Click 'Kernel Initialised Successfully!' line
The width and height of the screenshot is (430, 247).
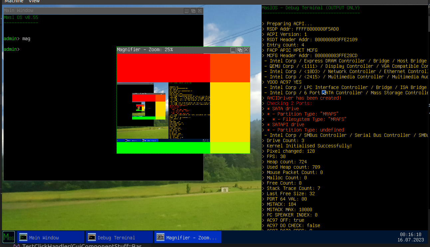click(x=307, y=146)
